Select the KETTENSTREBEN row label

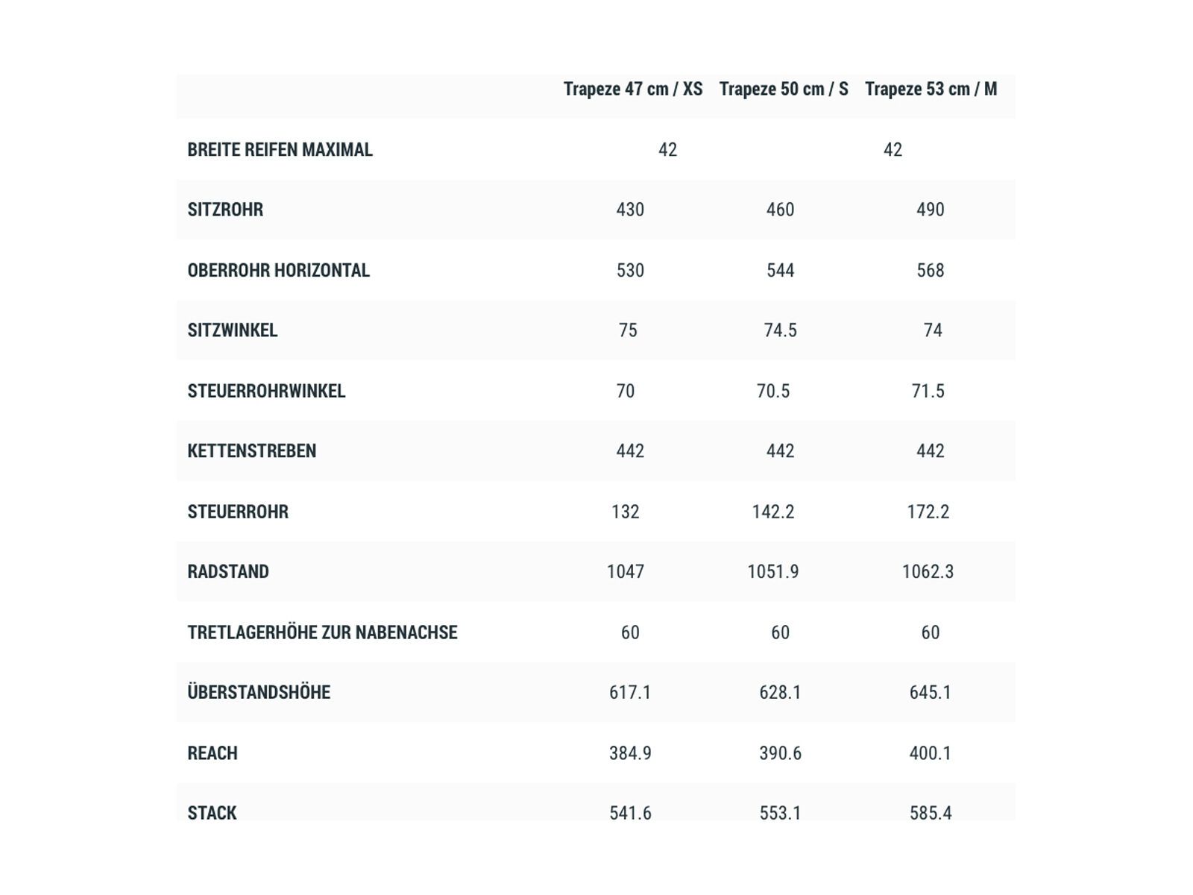pyautogui.click(x=251, y=451)
